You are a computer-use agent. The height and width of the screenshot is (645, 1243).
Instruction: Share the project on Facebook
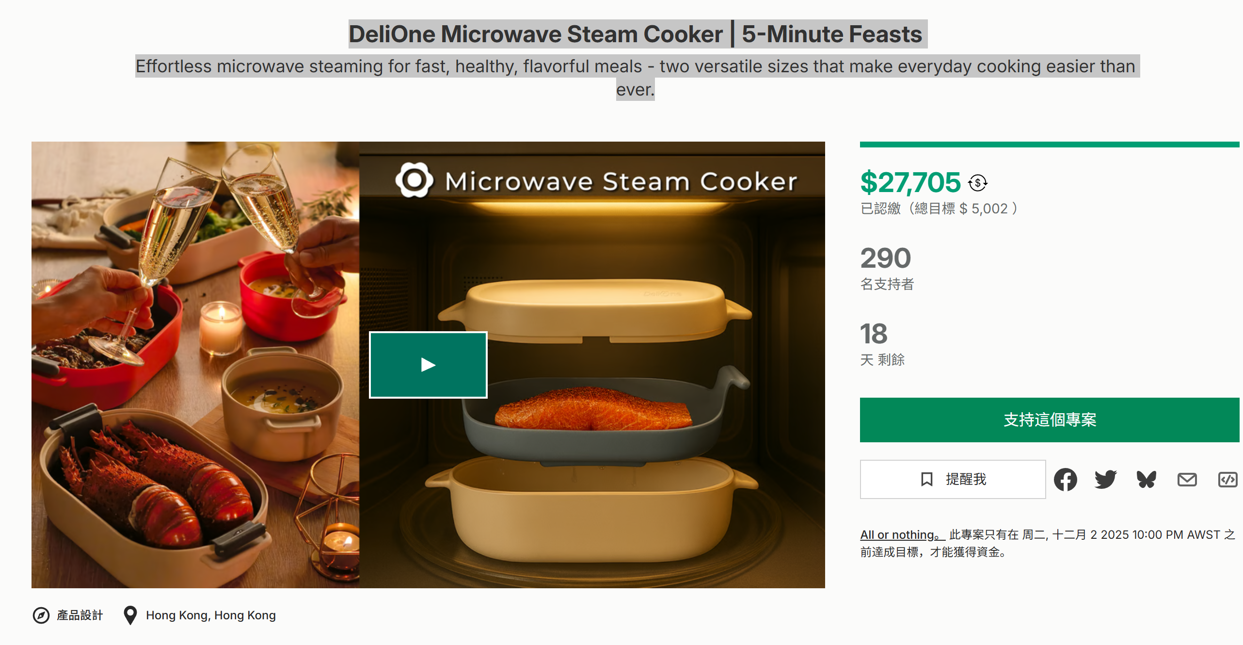pos(1065,480)
